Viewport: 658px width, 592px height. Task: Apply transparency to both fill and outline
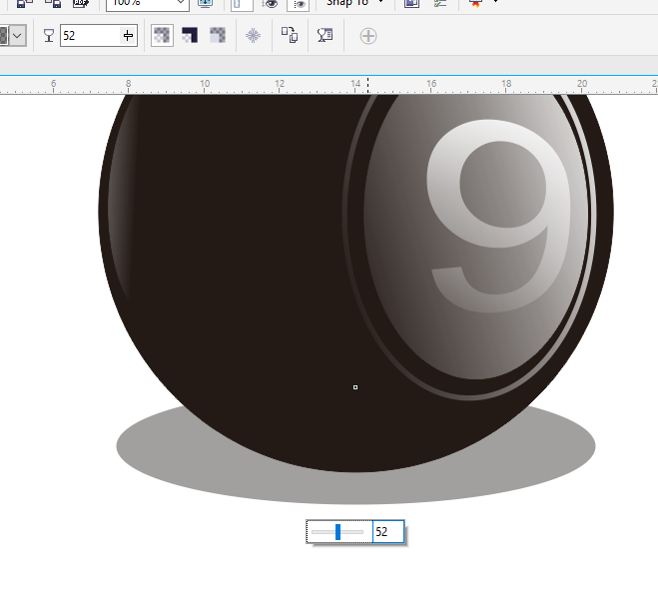[x=162, y=35]
